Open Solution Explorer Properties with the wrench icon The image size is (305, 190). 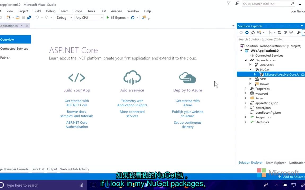click(x=299, y=32)
